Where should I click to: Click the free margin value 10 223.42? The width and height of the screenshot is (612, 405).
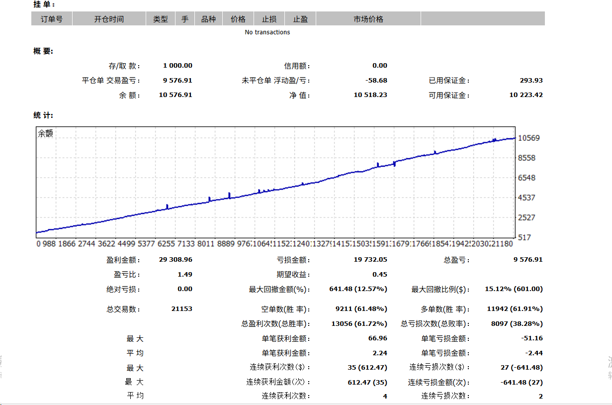(x=526, y=95)
